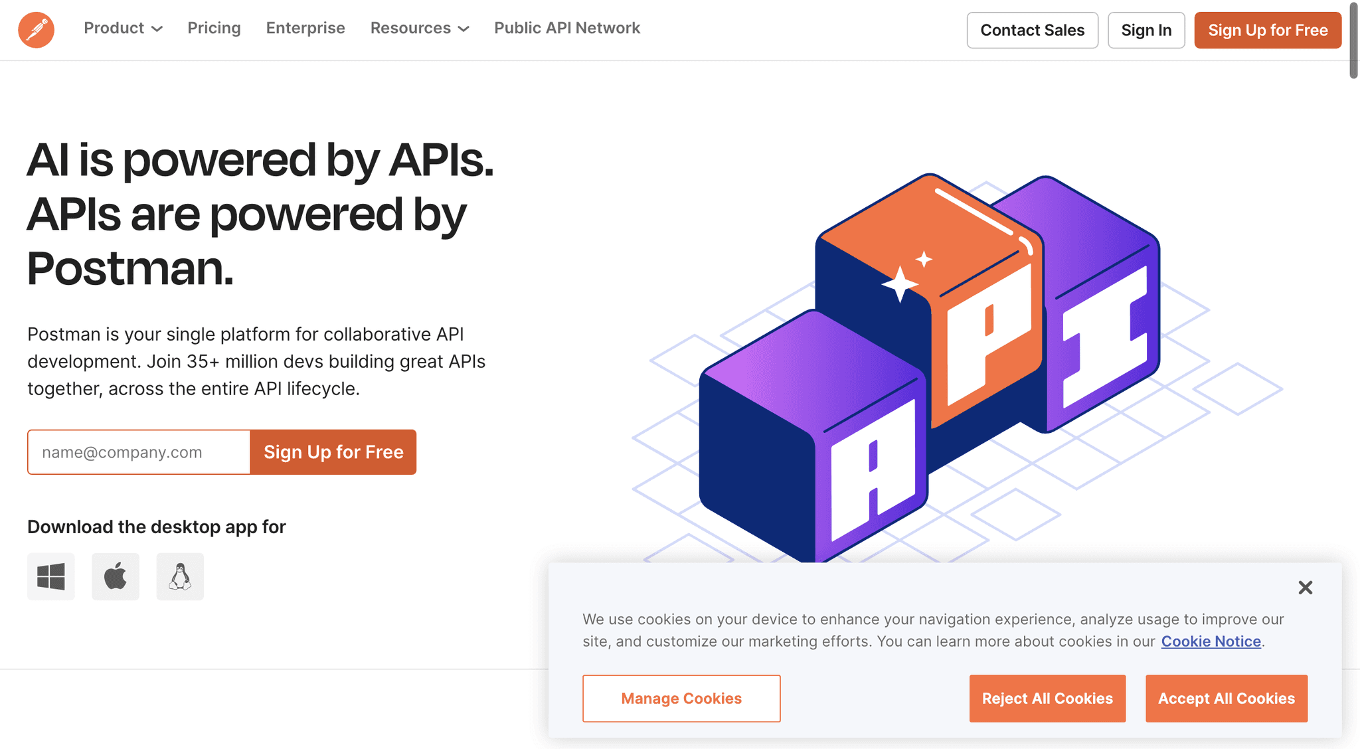Click Sign Up for Free in the header
Image resolution: width=1360 pixels, height=749 pixels.
(1267, 30)
